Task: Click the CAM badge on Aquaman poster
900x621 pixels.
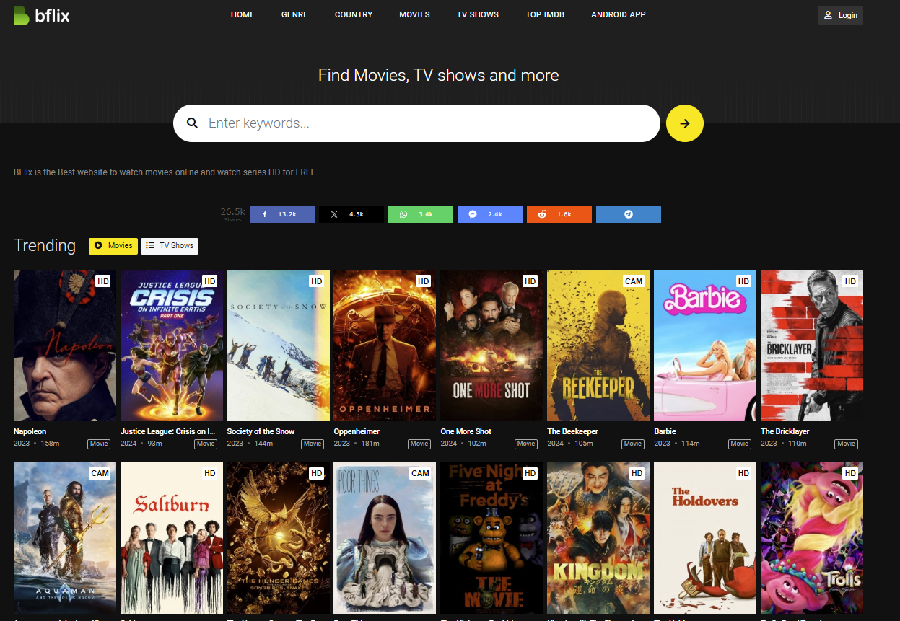Action: tap(100, 474)
